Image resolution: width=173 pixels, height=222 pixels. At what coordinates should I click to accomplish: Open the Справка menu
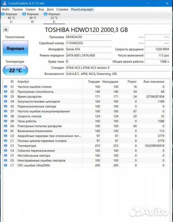(62, 9)
